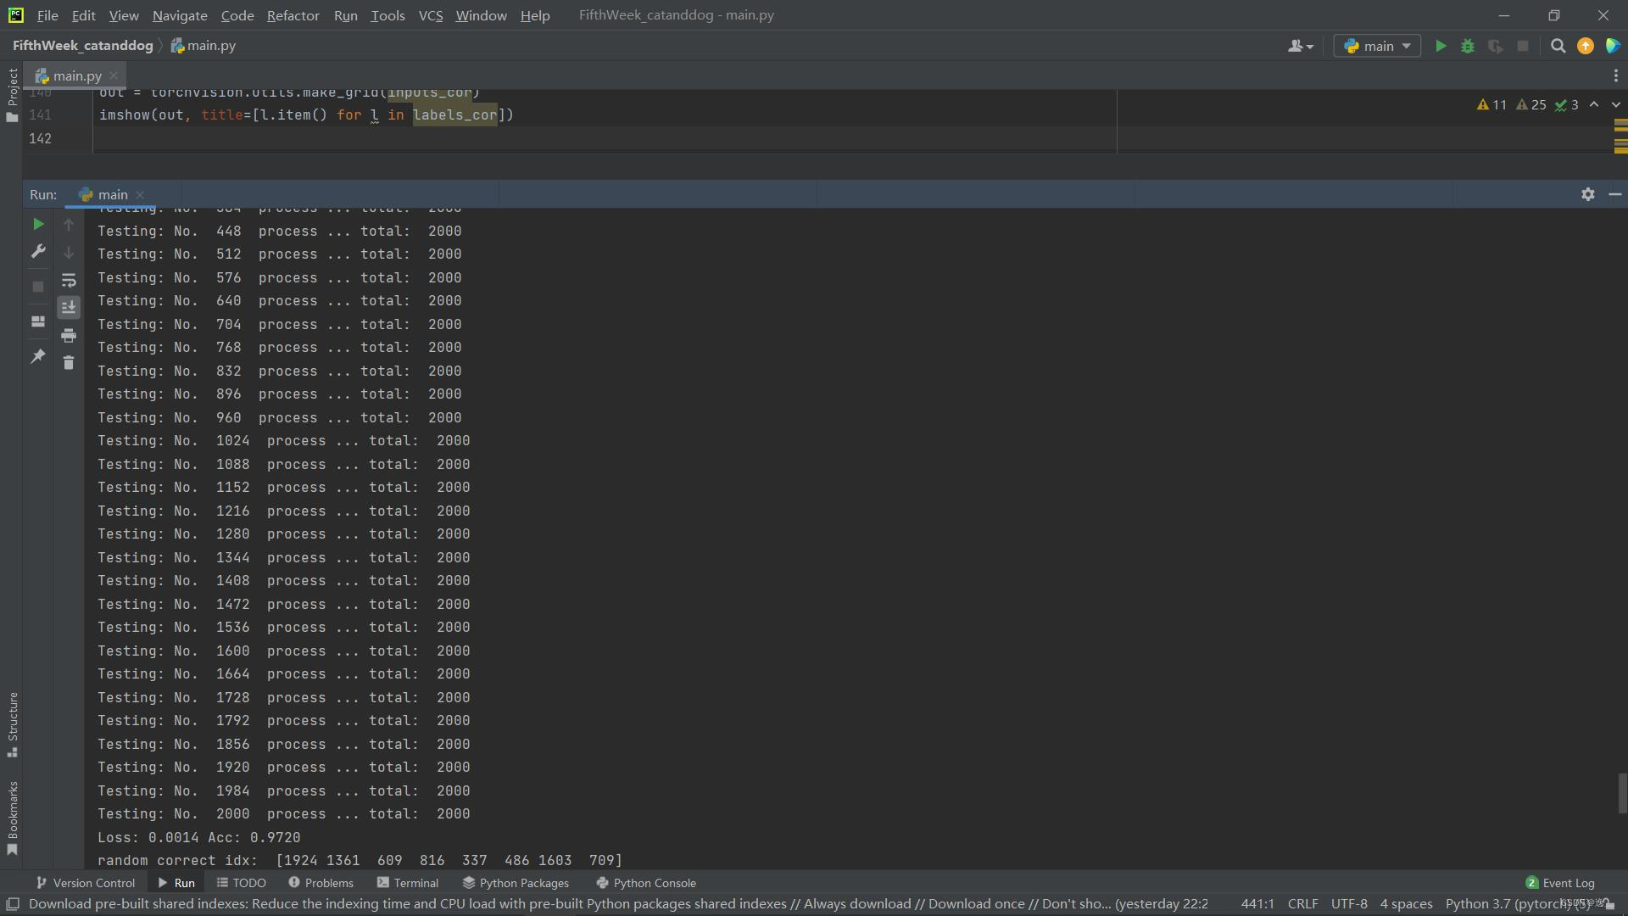Open the Refactor menu

coord(293,15)
